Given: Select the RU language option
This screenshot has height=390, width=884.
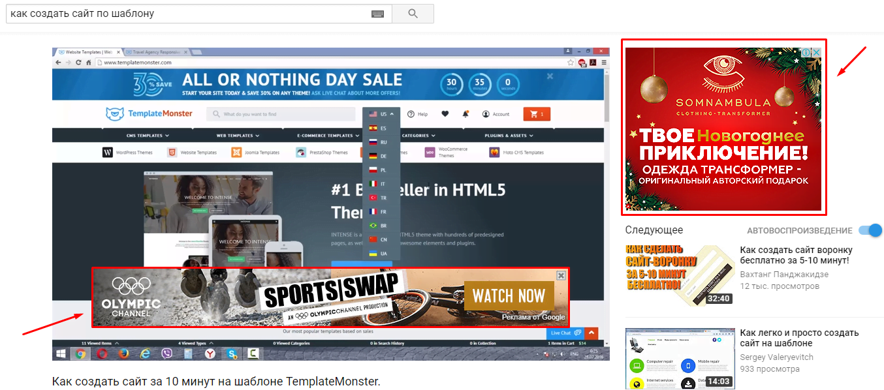Looking at the screenshot, I should pyautogui.click(x=381, y=142).
